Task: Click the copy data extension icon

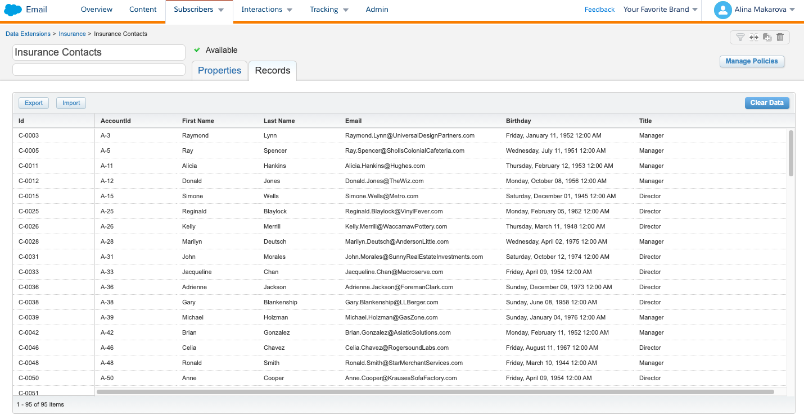Action: 767,37
